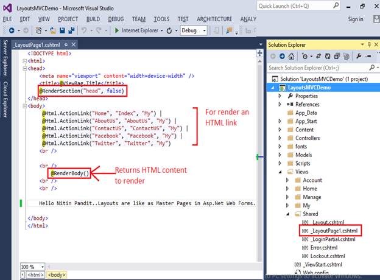
Task: Open the EDIT menu
Action: click(25, 19)
